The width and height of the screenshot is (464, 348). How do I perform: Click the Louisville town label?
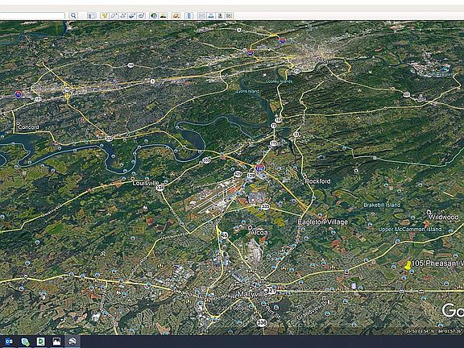(x=146, y=183)
